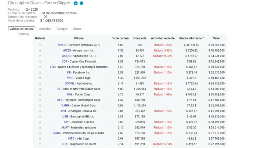This screenshot has width=257, height=148.
Task: Click the Historia sub-tab
Action: (23, 34)
